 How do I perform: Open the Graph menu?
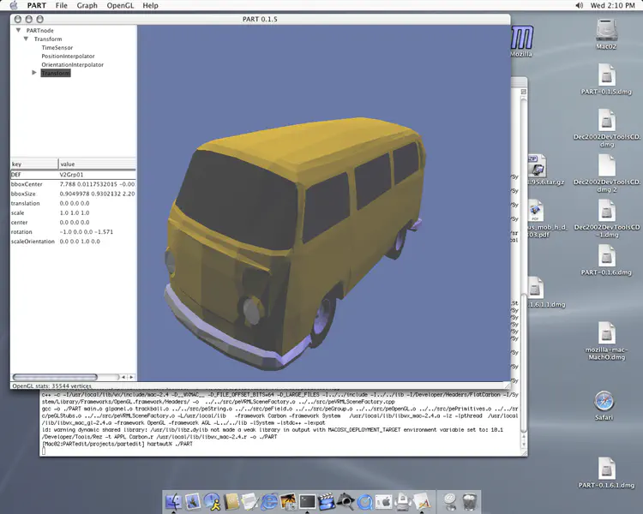coord(87,5)
